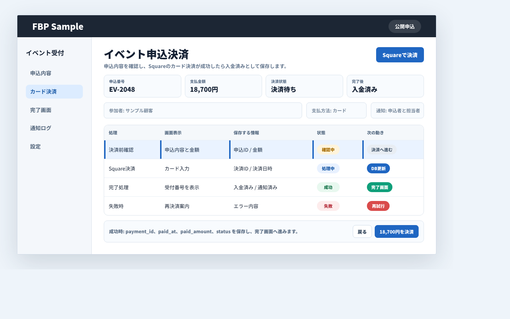Image resolution: width=510 pixels, height=319 pixels.
Task: Click the 決済へ進む pill
Action: pos(382,150)
